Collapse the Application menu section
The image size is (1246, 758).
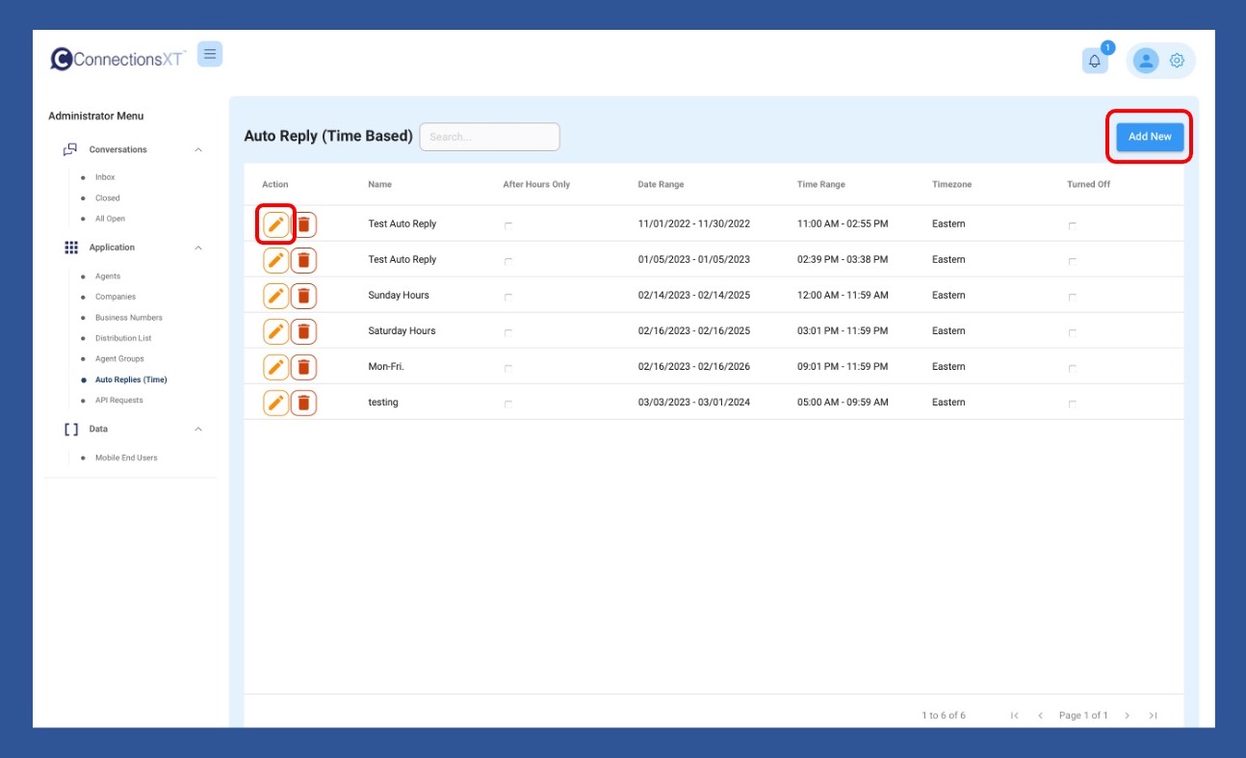point(198,248)
